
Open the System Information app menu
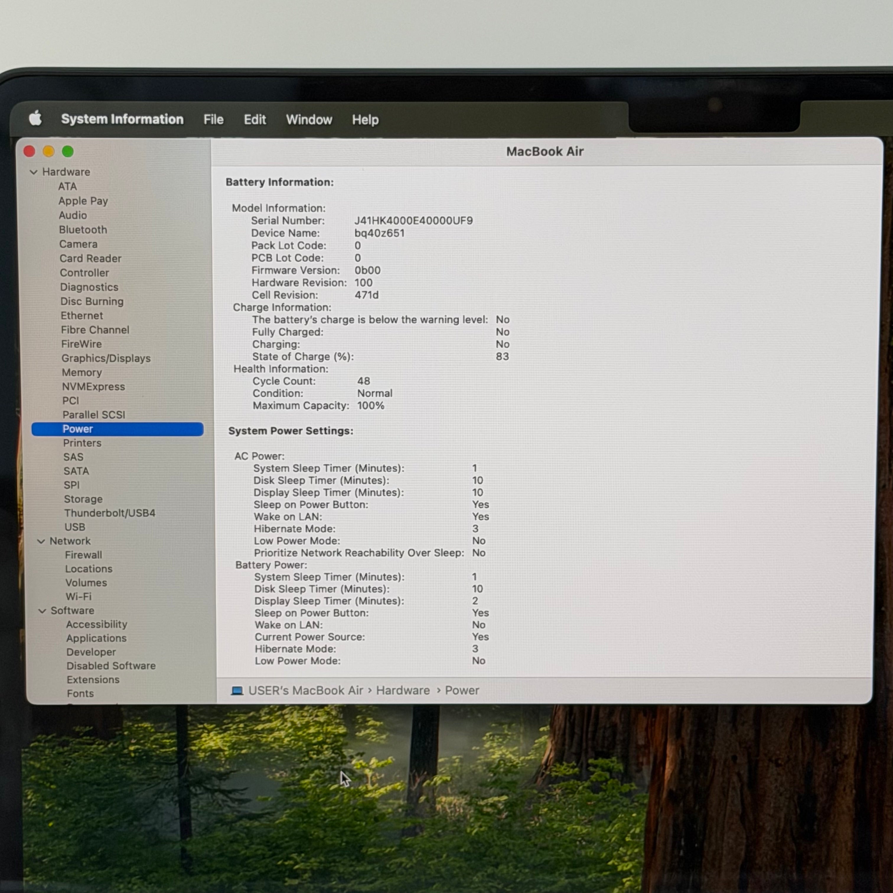point(123,119)
